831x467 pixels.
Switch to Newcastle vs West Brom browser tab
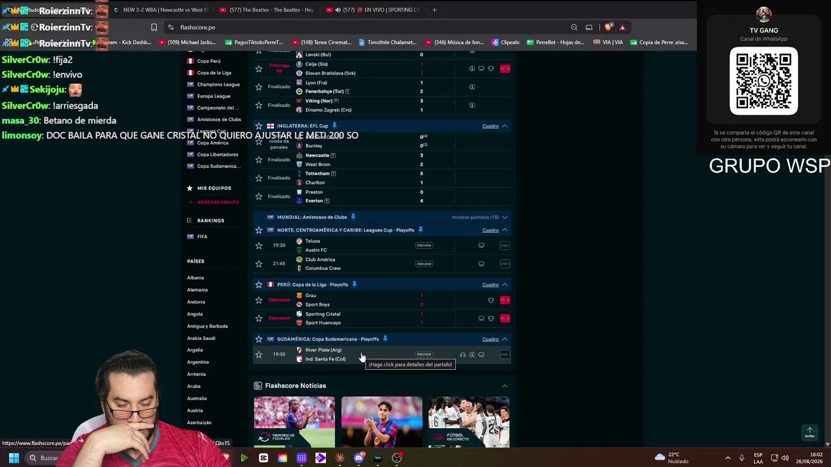(x=160, y=10)
